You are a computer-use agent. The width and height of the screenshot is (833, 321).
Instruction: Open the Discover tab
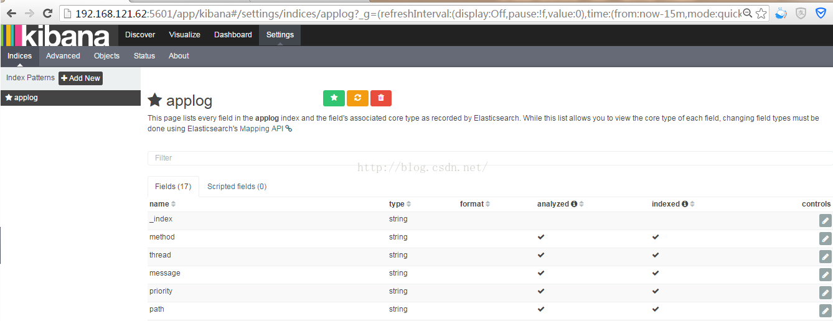click(140, 35)
